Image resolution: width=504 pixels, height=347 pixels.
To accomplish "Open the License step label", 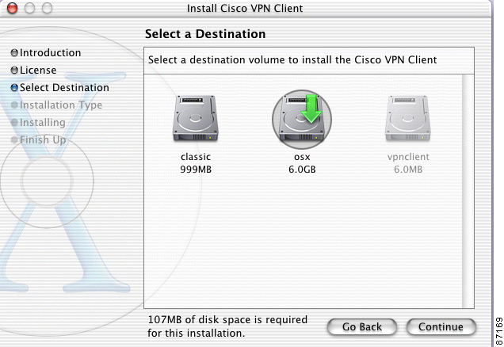I will click(38, 71).
